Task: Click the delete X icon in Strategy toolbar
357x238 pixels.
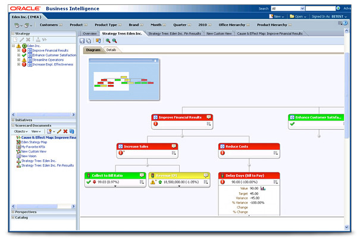Action: [x=28, y=40]
